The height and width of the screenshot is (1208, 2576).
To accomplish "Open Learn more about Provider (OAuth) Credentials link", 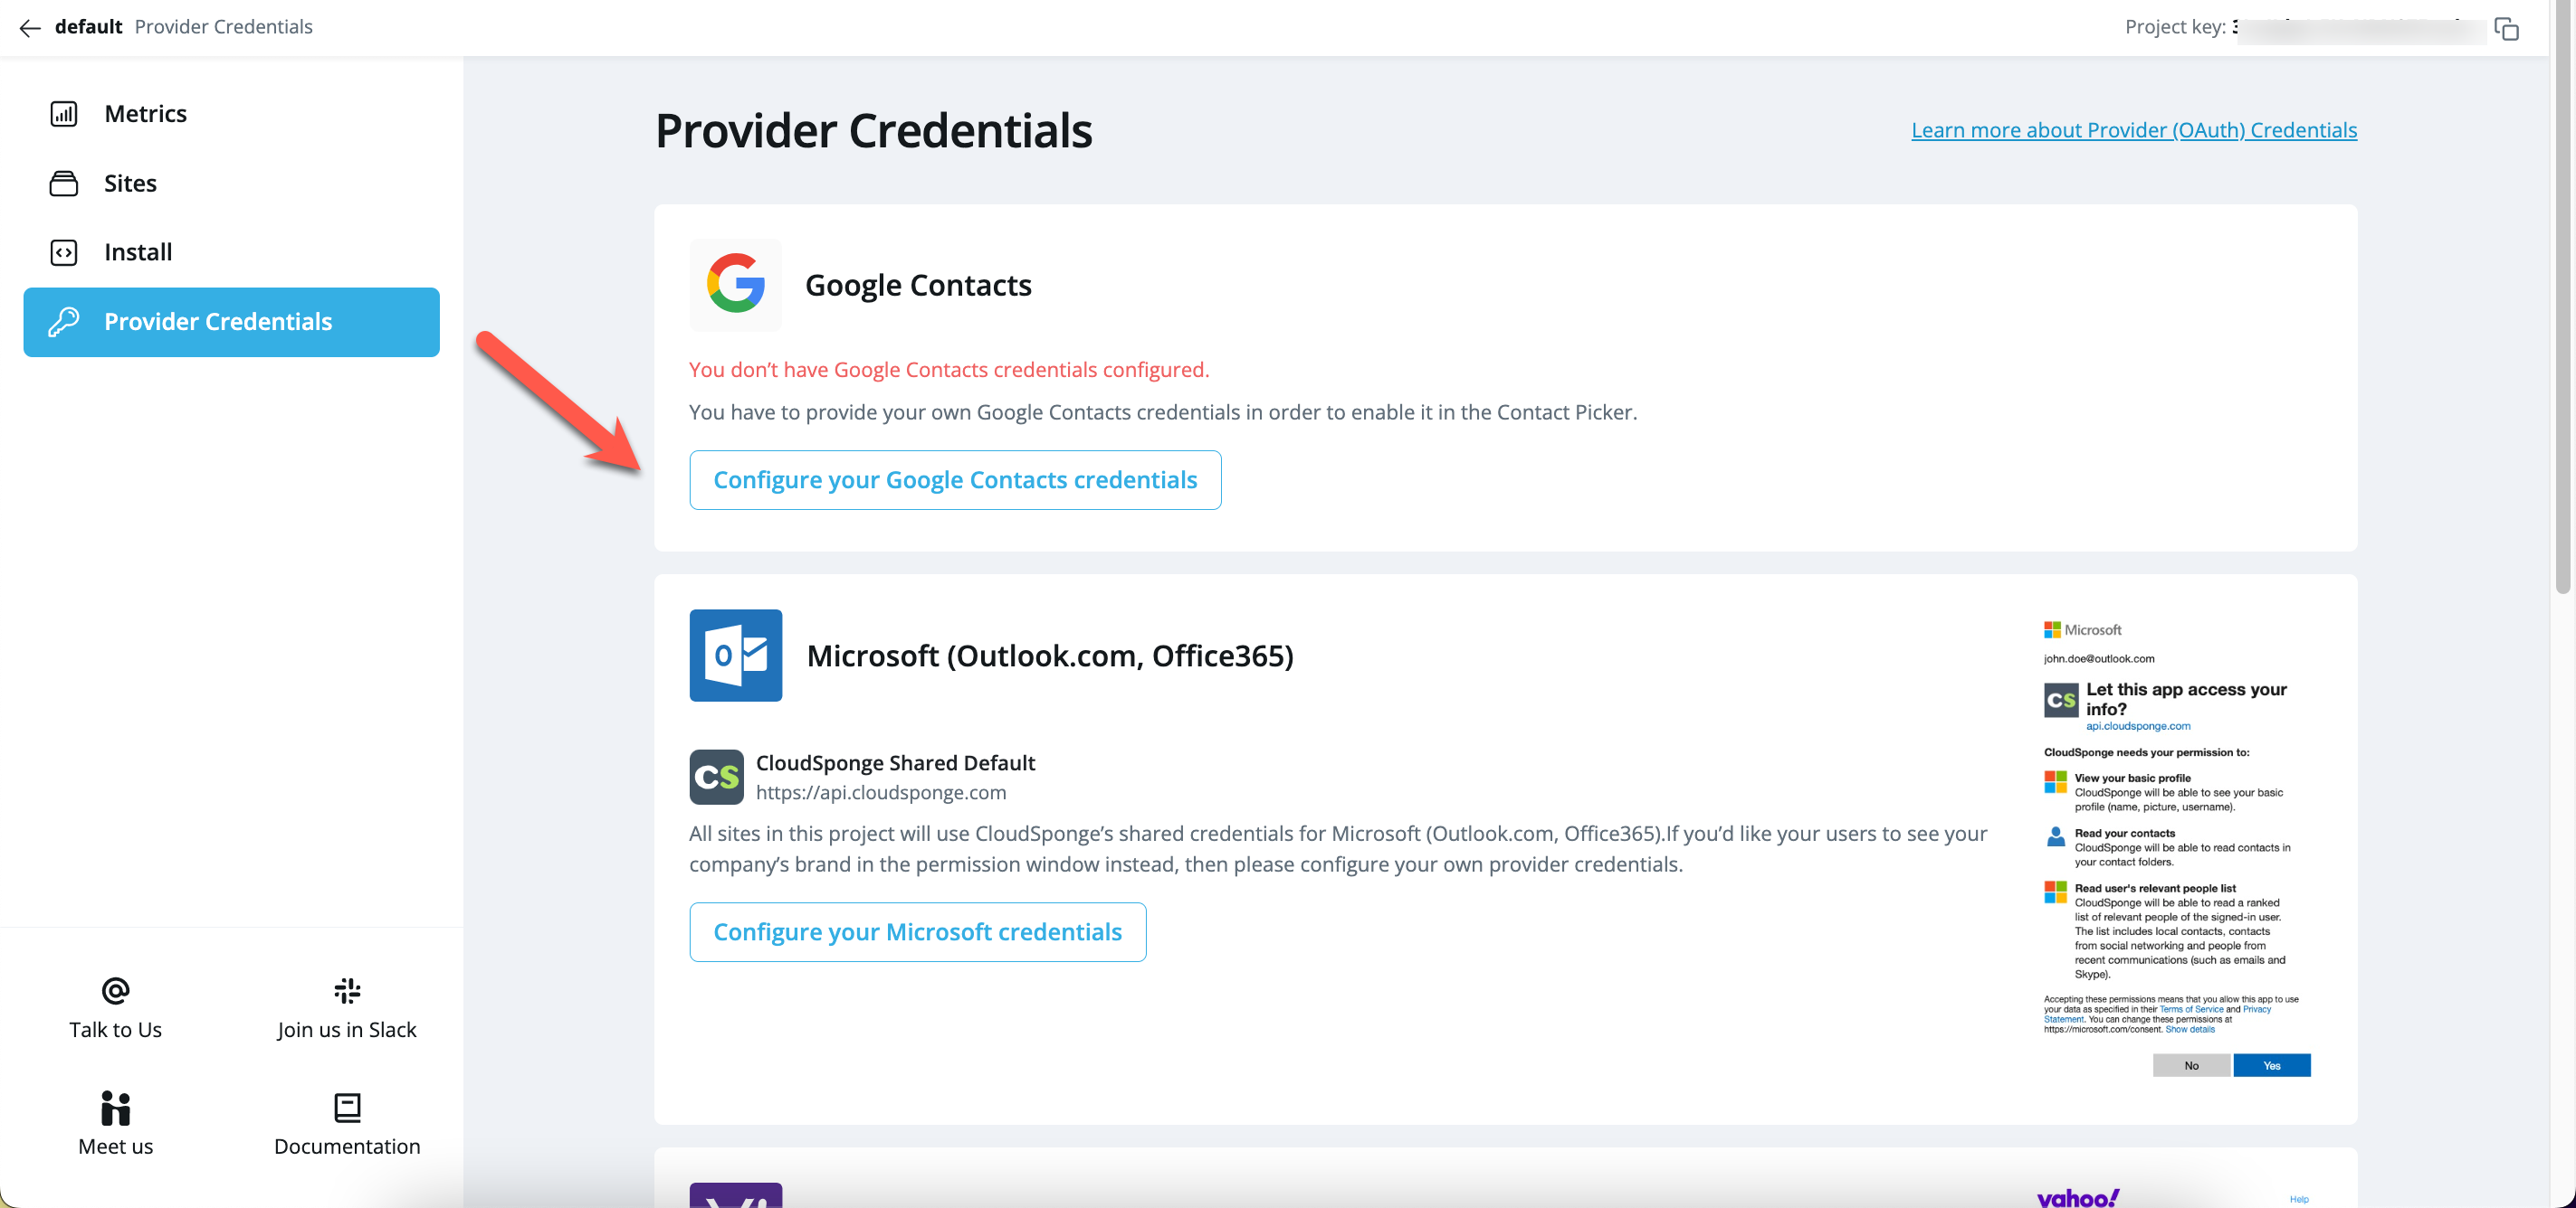I will (x=2134, y=130).
